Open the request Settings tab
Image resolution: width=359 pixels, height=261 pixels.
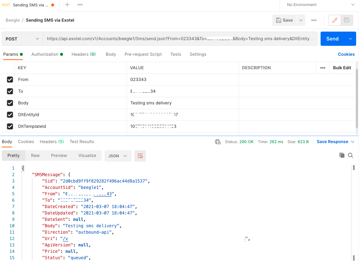pyautogui.click(x=198, y=54)
